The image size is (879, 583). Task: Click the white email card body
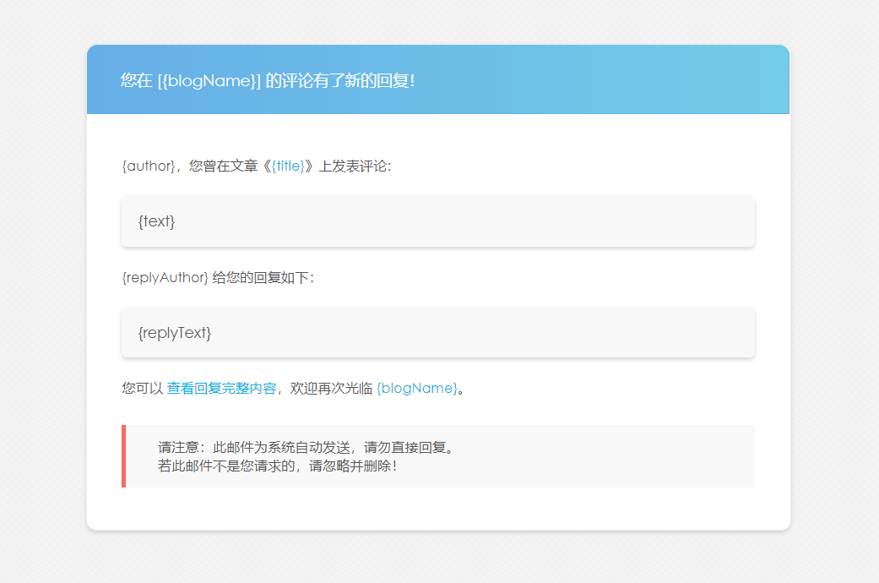[437, 511]
